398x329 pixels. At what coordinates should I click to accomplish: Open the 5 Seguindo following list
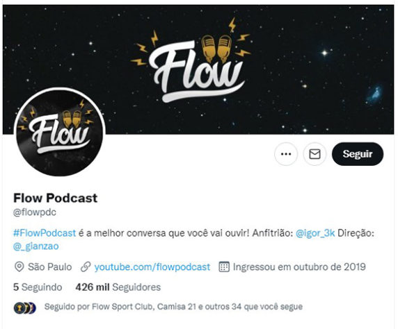[x=38, y=287]
